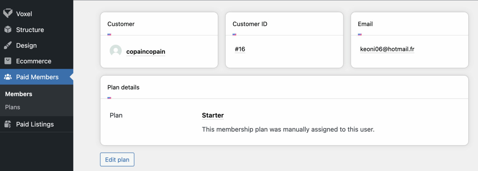Open the Starter plan link
Viewport: 478px width, 171px height.
pyautogui.click(x=213, y=115)
